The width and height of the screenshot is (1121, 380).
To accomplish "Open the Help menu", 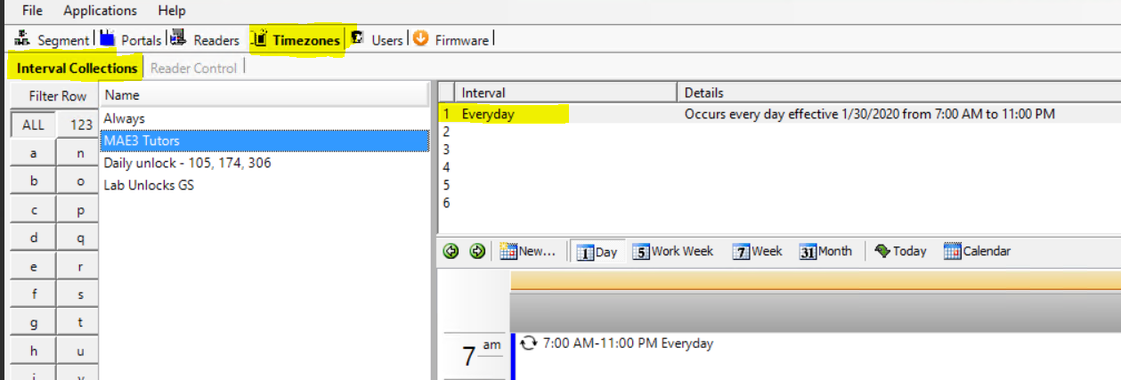I will pos(172,11).
